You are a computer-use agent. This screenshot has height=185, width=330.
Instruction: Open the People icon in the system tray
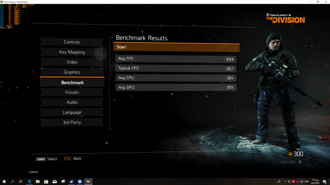(279, 182)
